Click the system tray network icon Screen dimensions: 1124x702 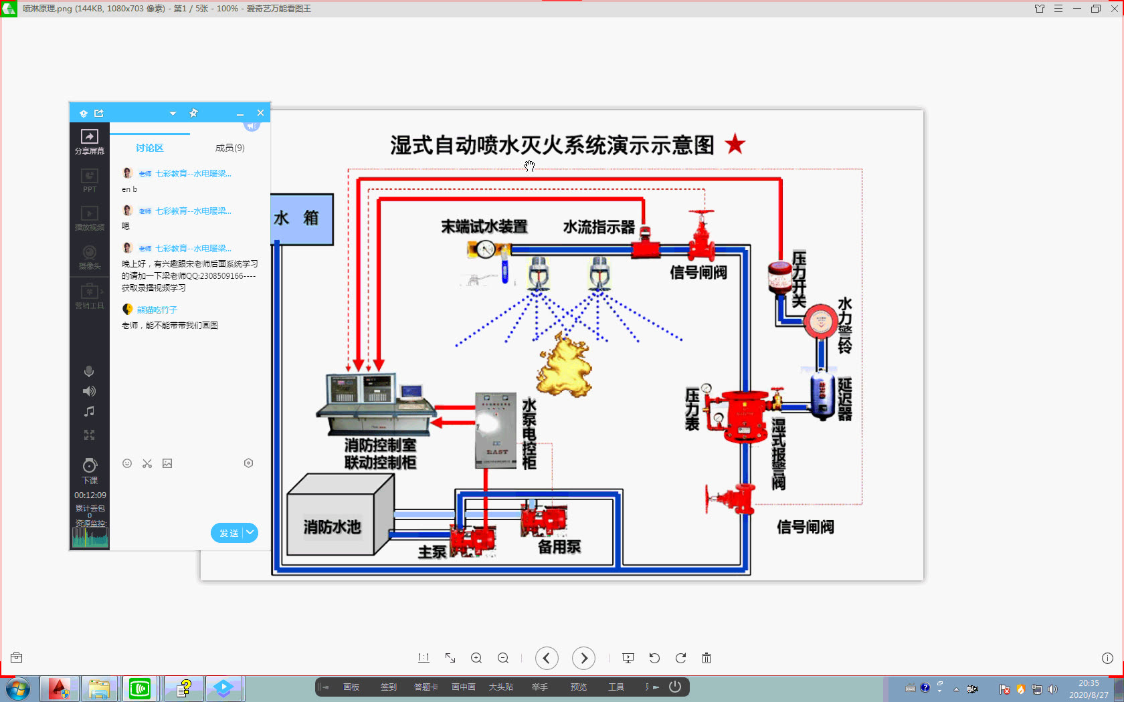[1037, 689]
